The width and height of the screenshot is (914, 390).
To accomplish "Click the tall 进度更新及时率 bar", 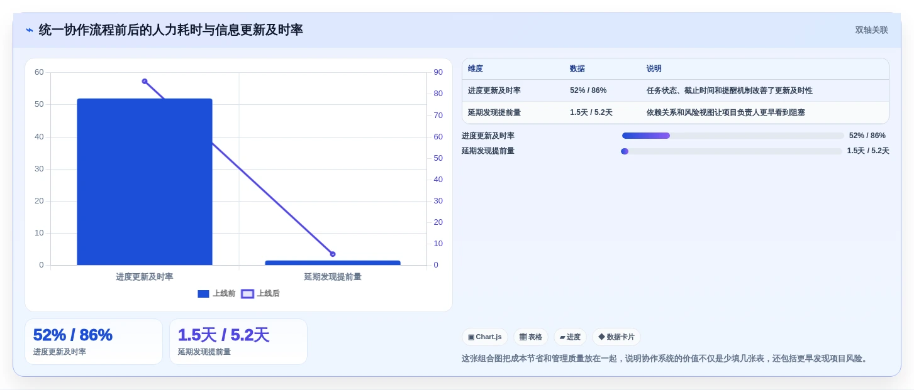I will (145, 181).
